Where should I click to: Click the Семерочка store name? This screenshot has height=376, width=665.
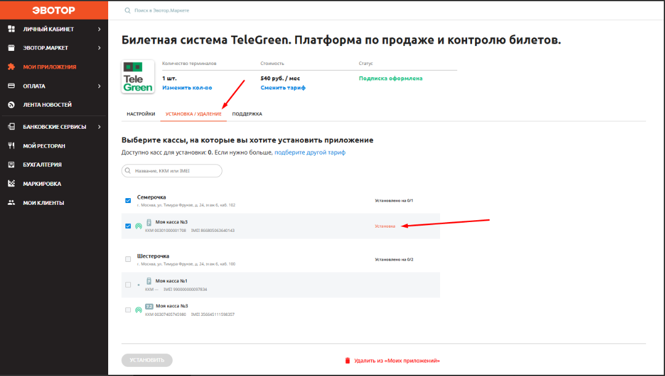(151, 198)
